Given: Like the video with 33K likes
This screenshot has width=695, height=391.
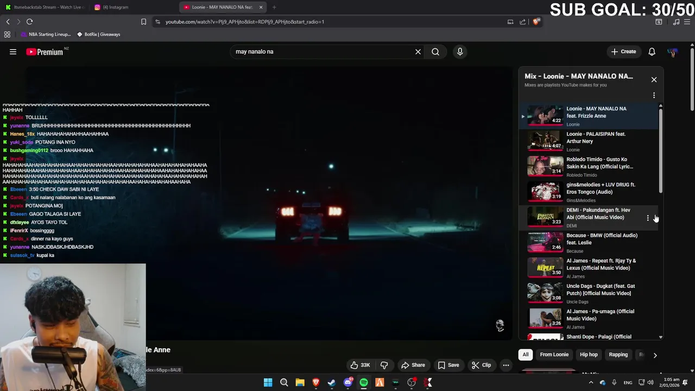Looking at the screenshot, I should (360, 365).
